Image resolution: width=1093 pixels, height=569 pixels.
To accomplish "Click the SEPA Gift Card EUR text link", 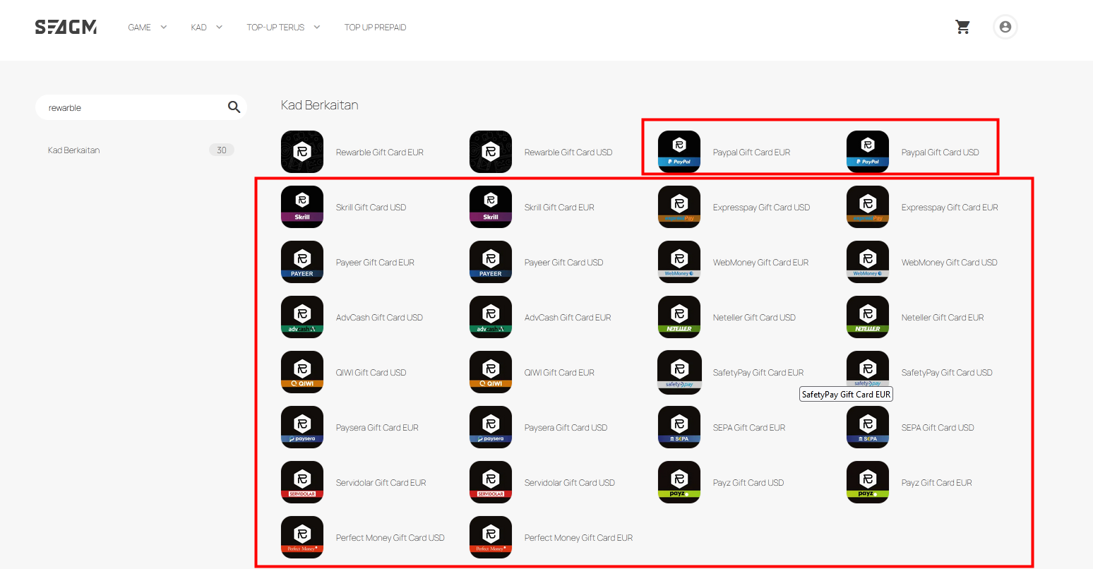I will [749, 428].
